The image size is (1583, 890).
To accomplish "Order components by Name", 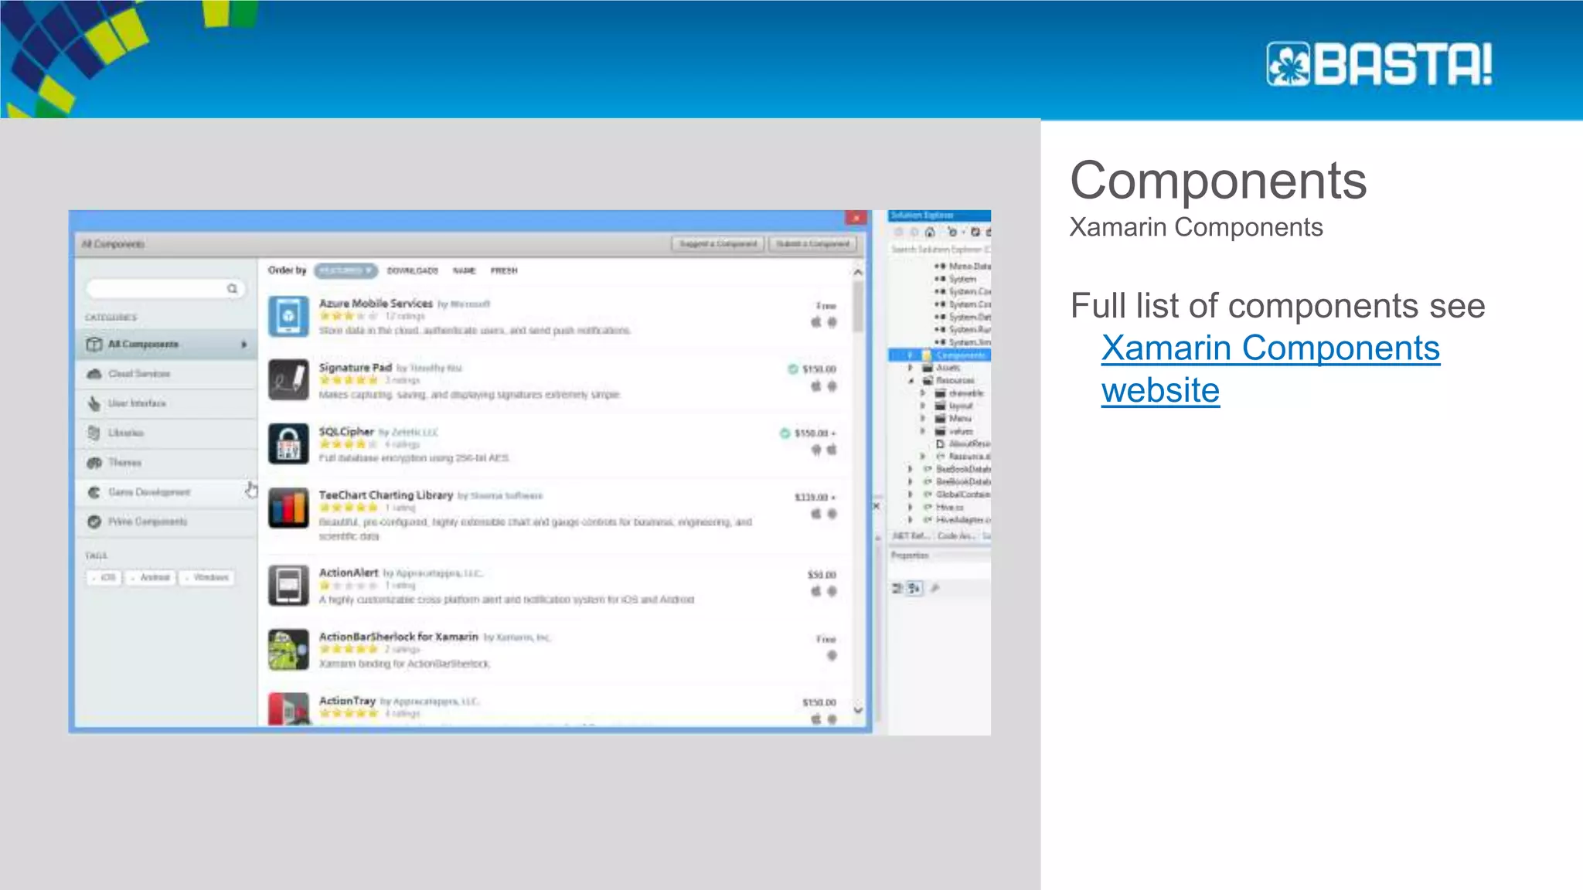I will pos(464,270).
